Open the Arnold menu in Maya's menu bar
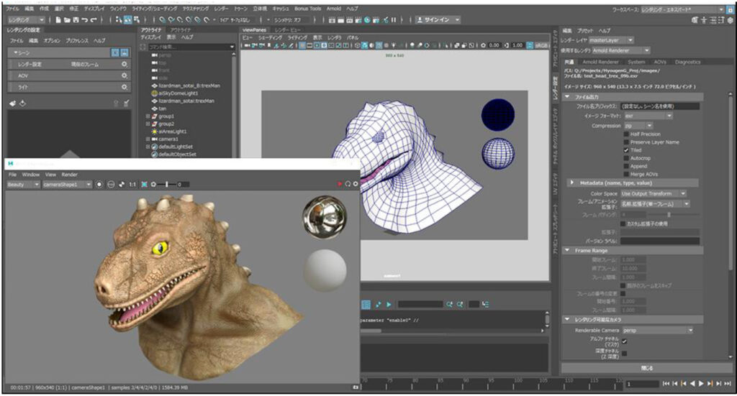 pos(334,9)
